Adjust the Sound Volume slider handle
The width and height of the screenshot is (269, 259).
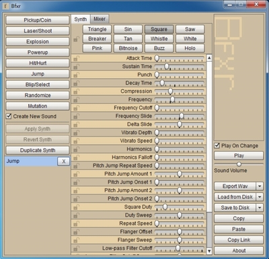coord(239,164)
